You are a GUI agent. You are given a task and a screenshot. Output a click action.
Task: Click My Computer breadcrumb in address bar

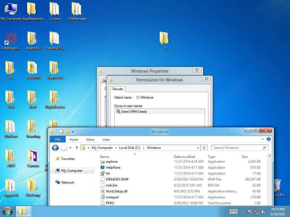click(102, 148)
